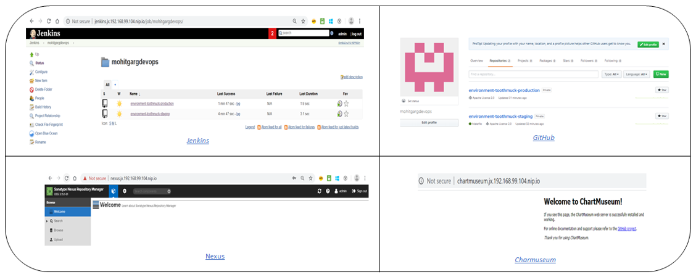Image resolution: width=696 pixels, height=277 pixels.
Task: Select the Packages tab on GitHub
Action: pos(549,60)
